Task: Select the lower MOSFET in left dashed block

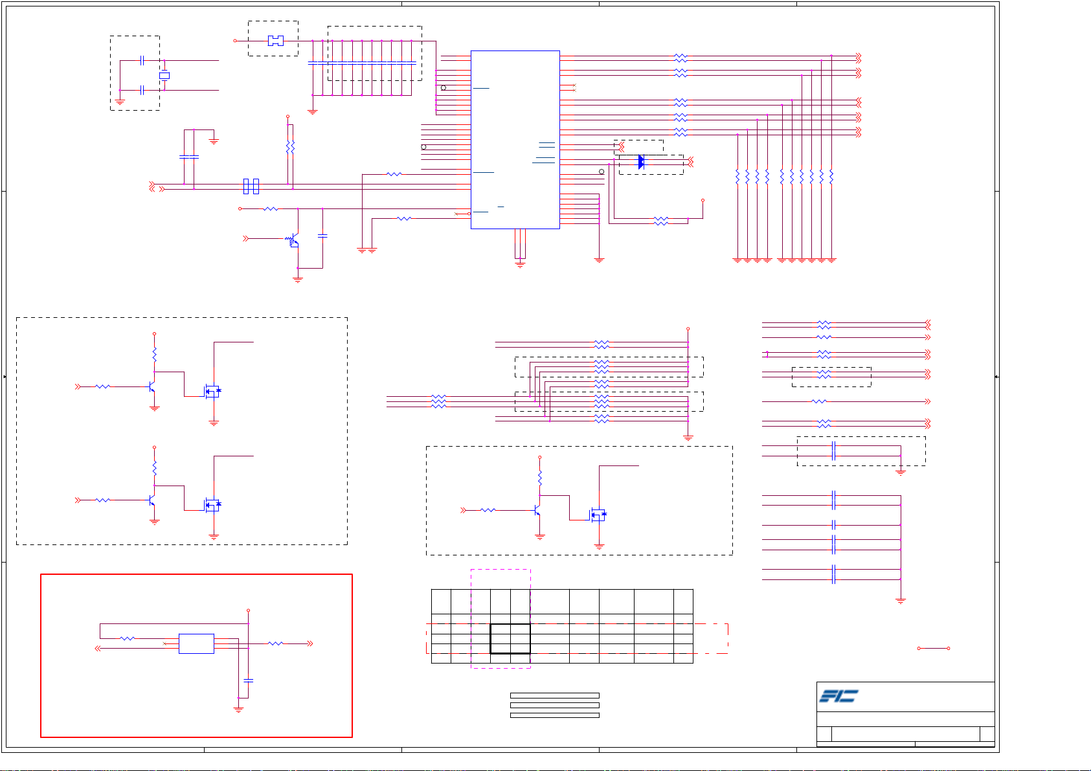Action: tap(213, 504)
